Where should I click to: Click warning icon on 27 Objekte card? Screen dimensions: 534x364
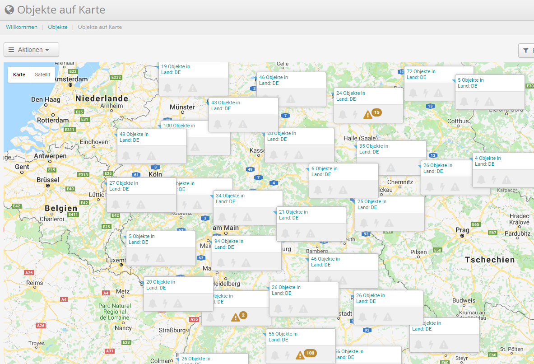pos(141,205)
